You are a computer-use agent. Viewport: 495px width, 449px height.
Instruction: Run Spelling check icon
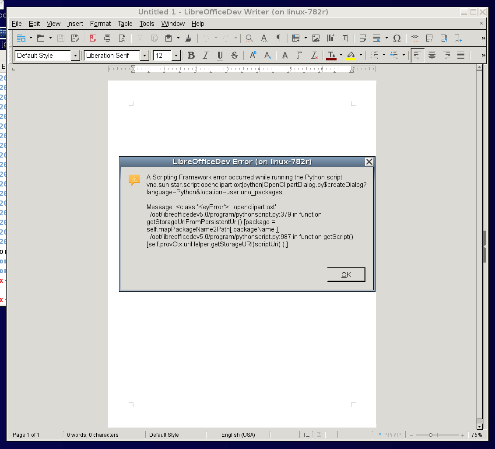264,38
